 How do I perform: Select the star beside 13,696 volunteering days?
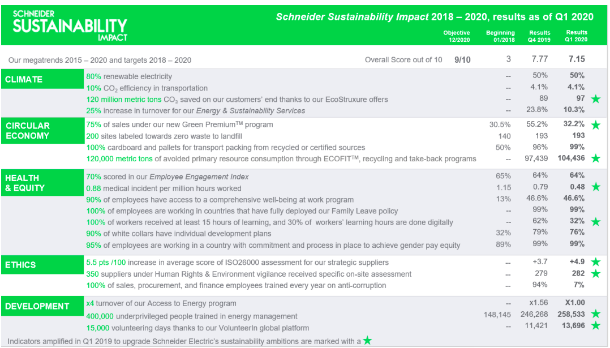coord(595,326)
